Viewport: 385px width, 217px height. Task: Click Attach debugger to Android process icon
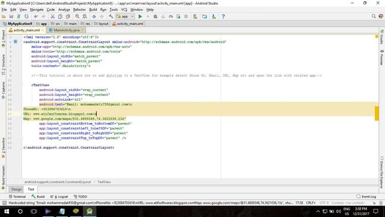click(x=178, y=16)
